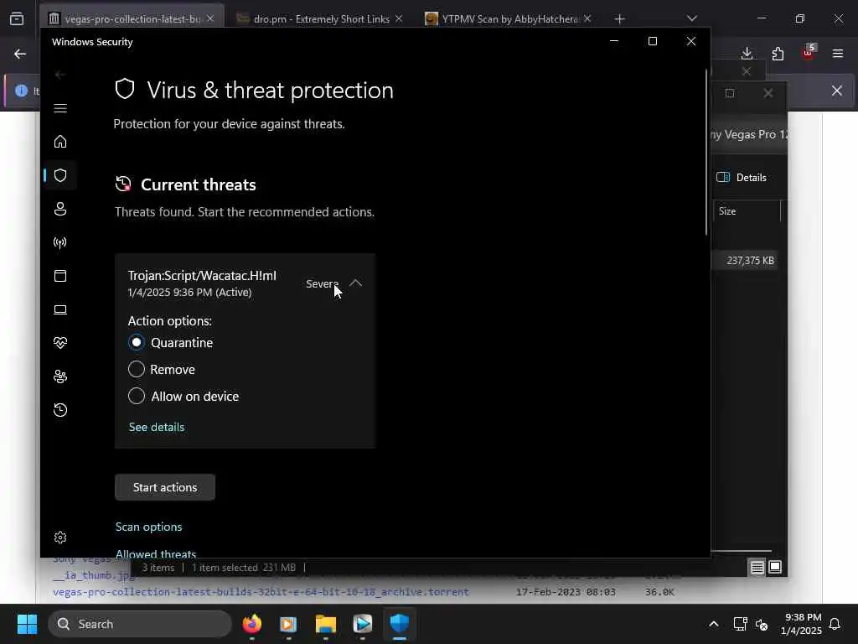Open Firewall & network protection sidebar icon
Screen dimensions: 858x644
point(60,242)
